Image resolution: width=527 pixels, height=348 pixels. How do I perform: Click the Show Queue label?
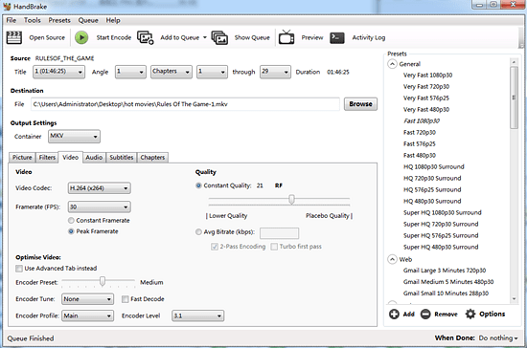tap(252, 37)
